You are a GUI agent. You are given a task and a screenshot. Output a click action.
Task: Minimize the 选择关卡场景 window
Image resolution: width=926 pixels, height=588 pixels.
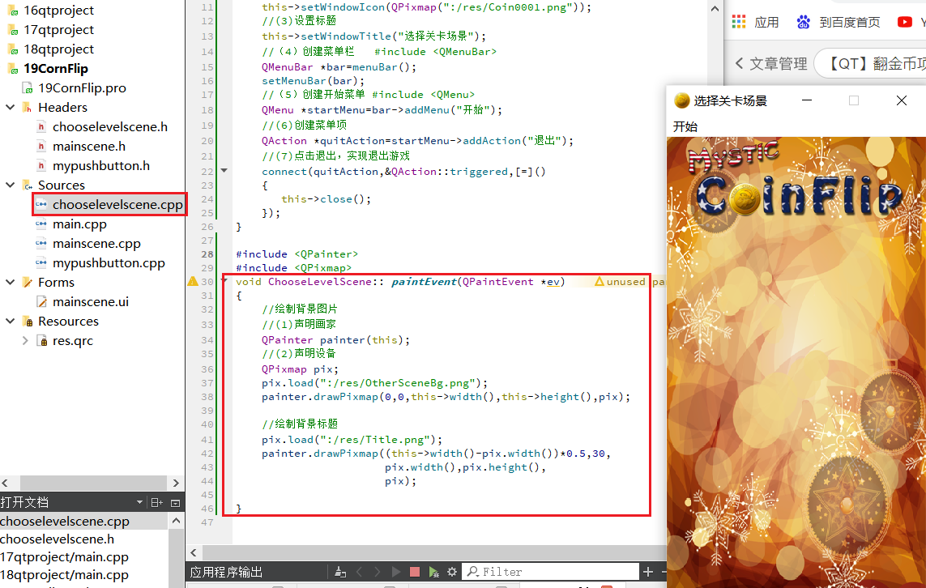807,100
